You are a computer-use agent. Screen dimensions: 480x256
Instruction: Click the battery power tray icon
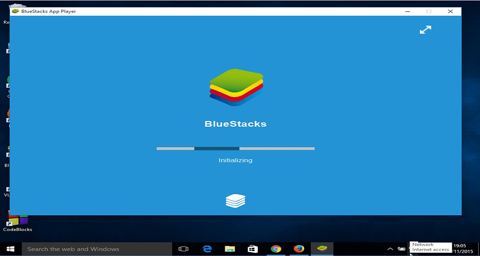tap(401, 249)
